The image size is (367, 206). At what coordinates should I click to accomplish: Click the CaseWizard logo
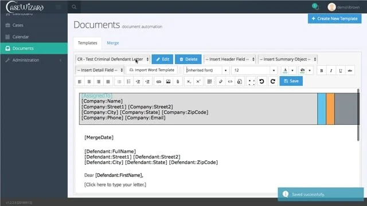point(25,7)
